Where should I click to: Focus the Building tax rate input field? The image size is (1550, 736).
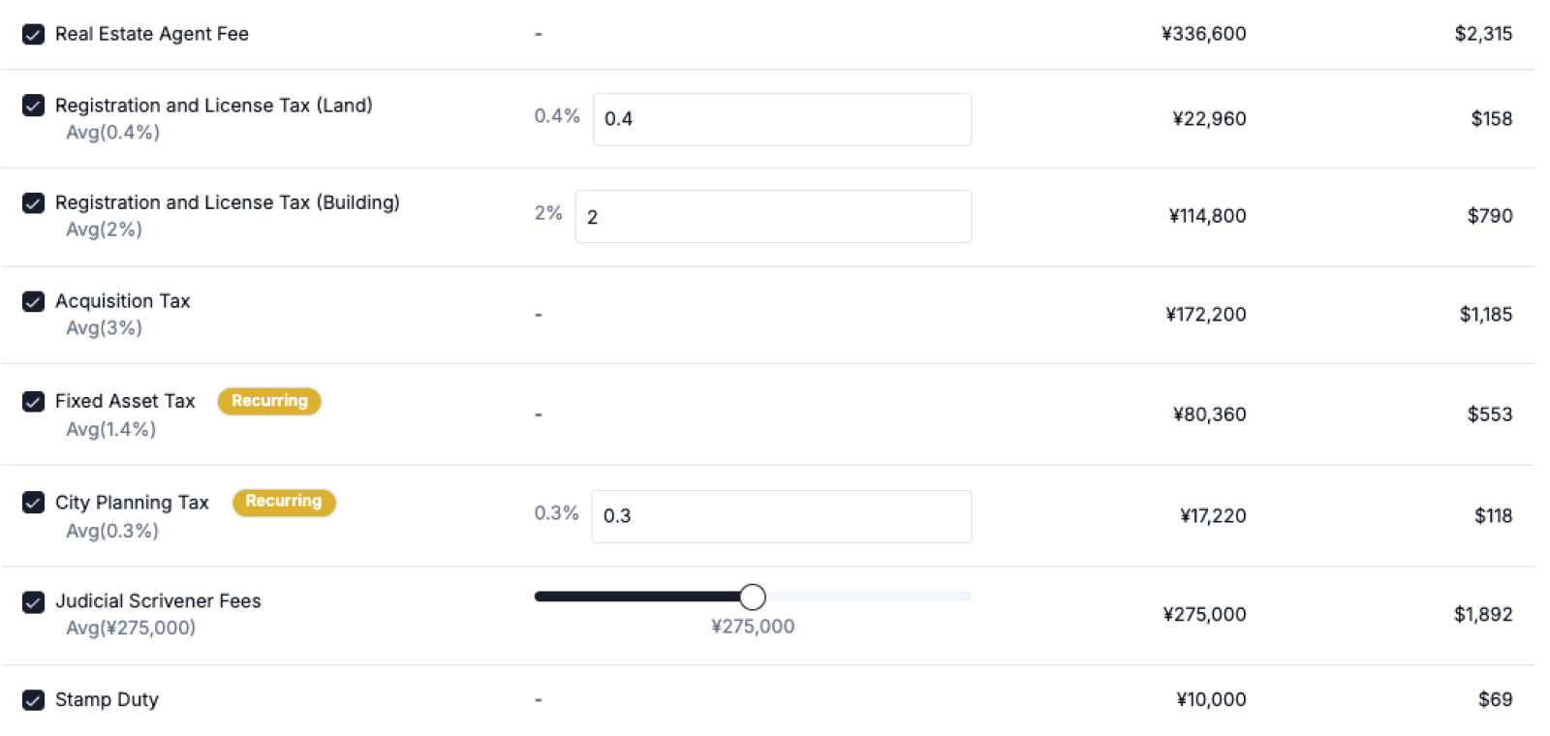pos(772,217)
